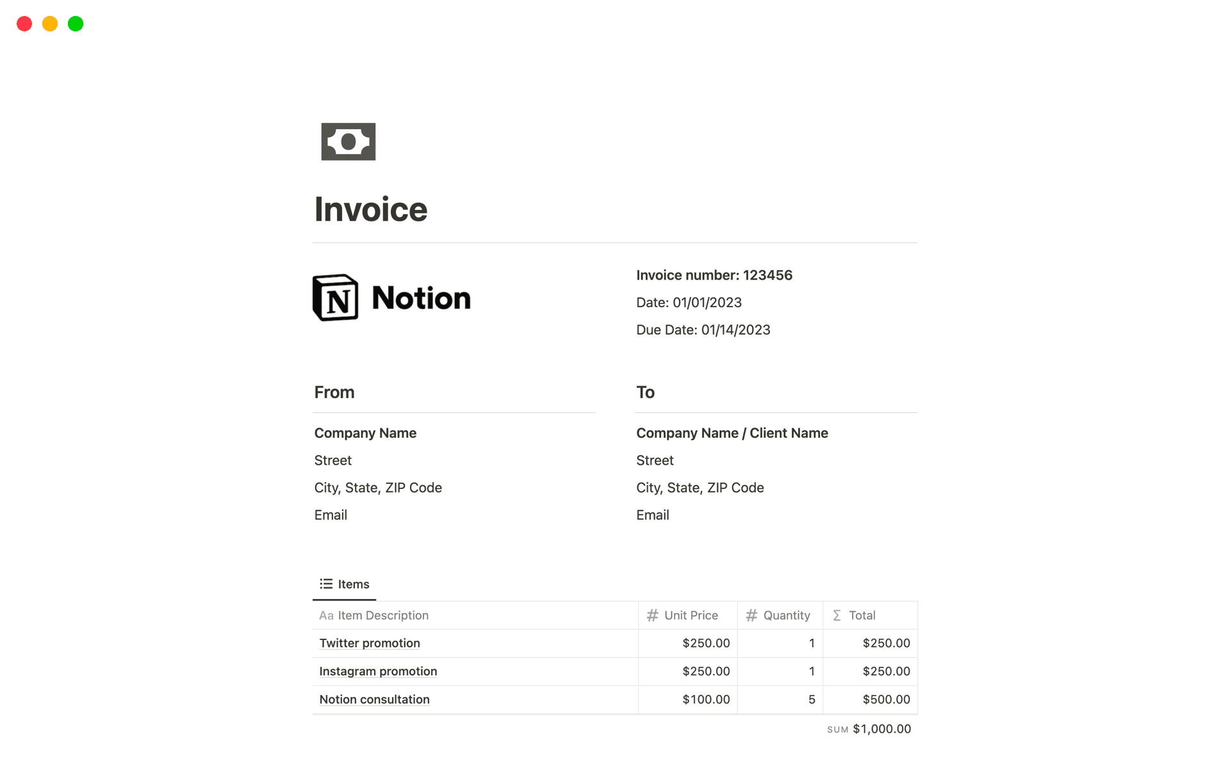
Task: Open the Instagram promotion item
Action: point(378,671)
